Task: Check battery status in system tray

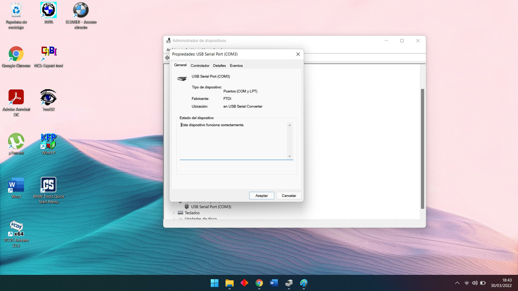Action: point(483,283)
